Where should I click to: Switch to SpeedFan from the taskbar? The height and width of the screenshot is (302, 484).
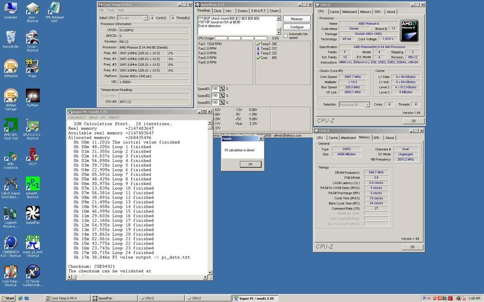tap(114, 298)
